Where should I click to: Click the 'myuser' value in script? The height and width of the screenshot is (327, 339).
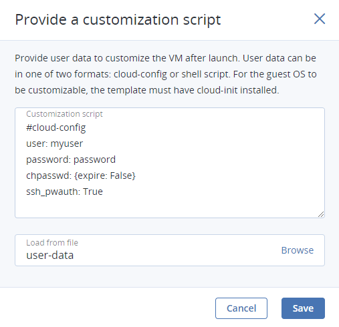coord(67,144)
